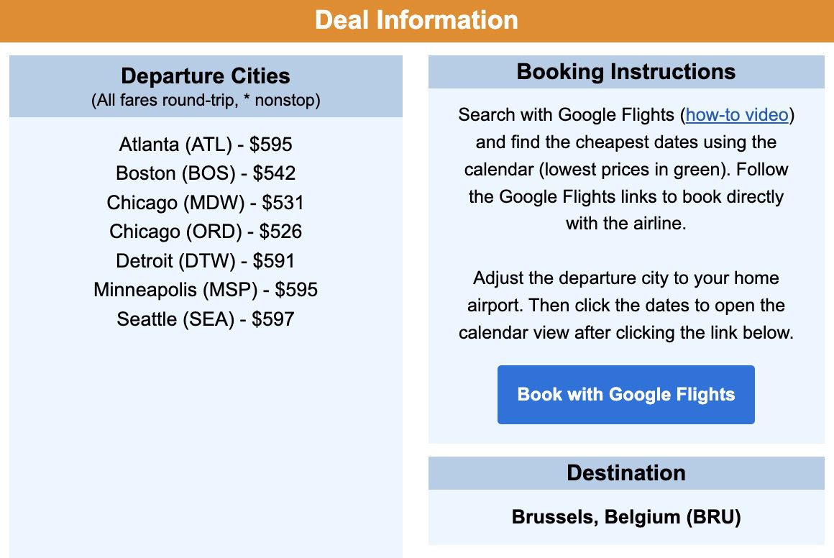
Task: Select the Boston (BOS) $542 fare
Action: tap(205, 173)
